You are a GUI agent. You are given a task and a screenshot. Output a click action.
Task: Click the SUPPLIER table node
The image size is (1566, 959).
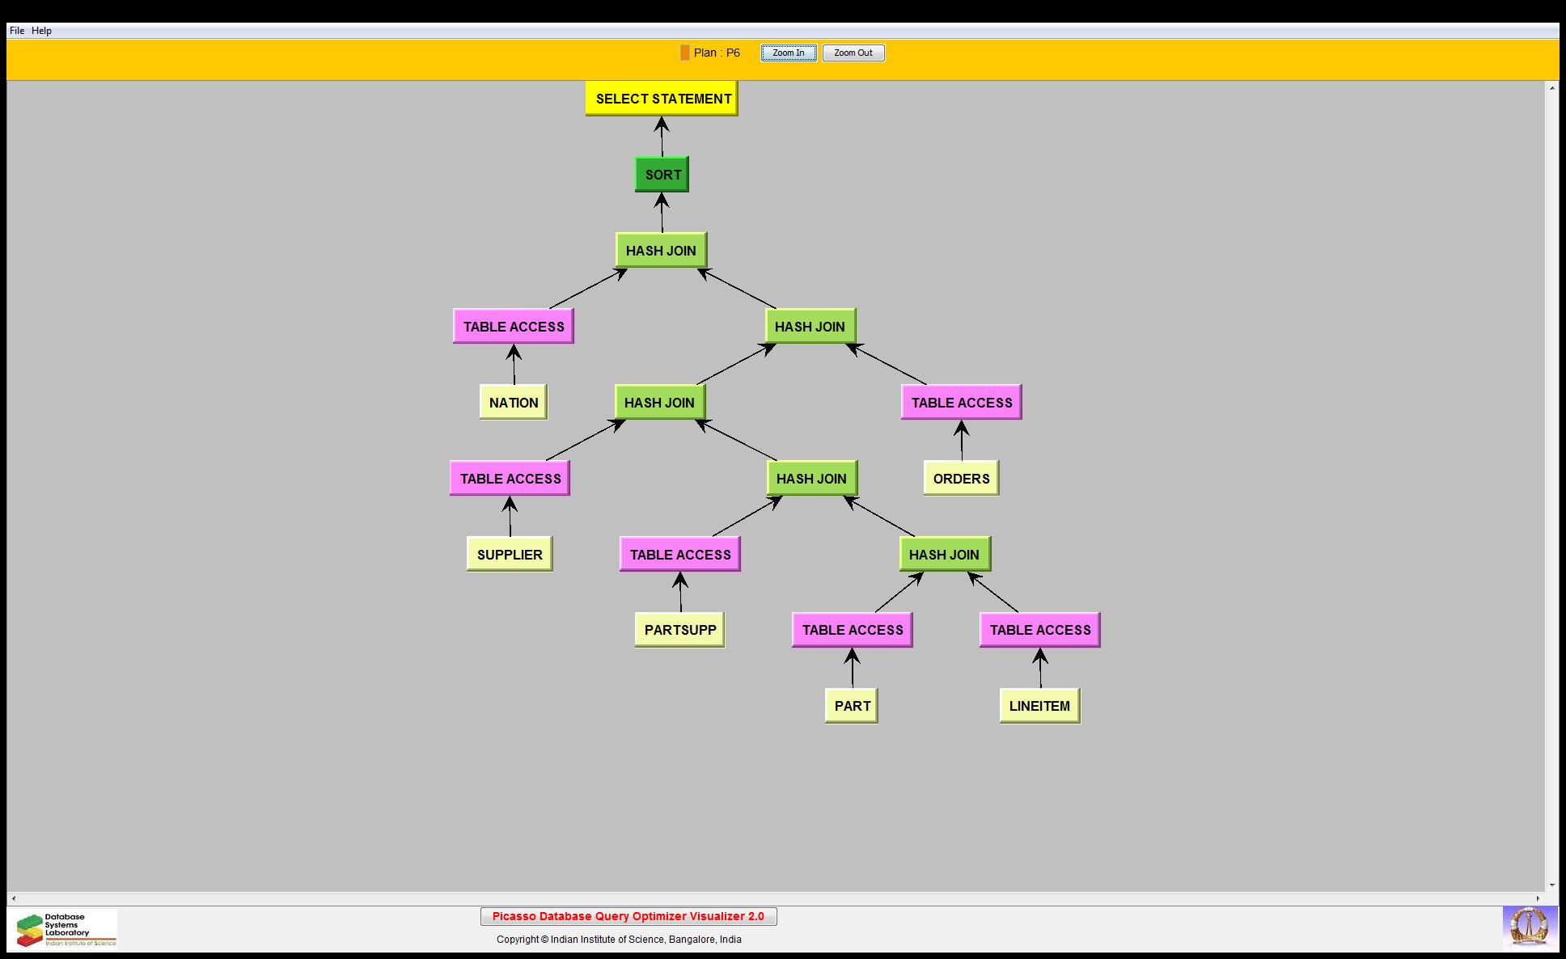510,555
